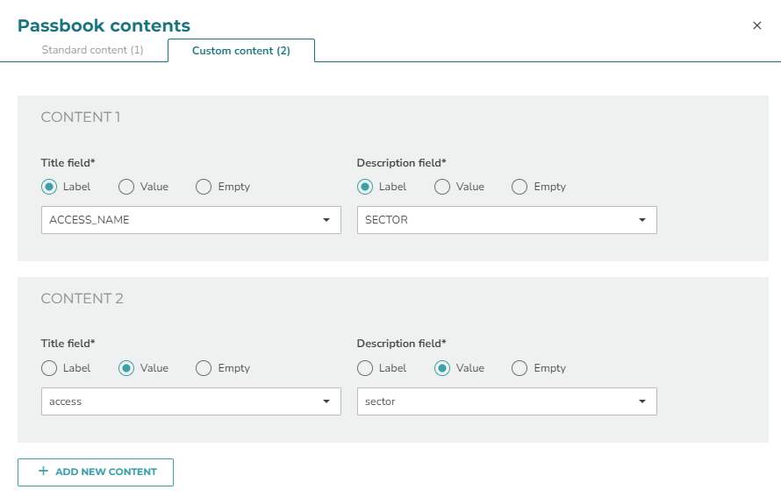Screen dimensions: 781x497
Task: Select Label radio for Content 1 Description field
Action: click(364, 187)
